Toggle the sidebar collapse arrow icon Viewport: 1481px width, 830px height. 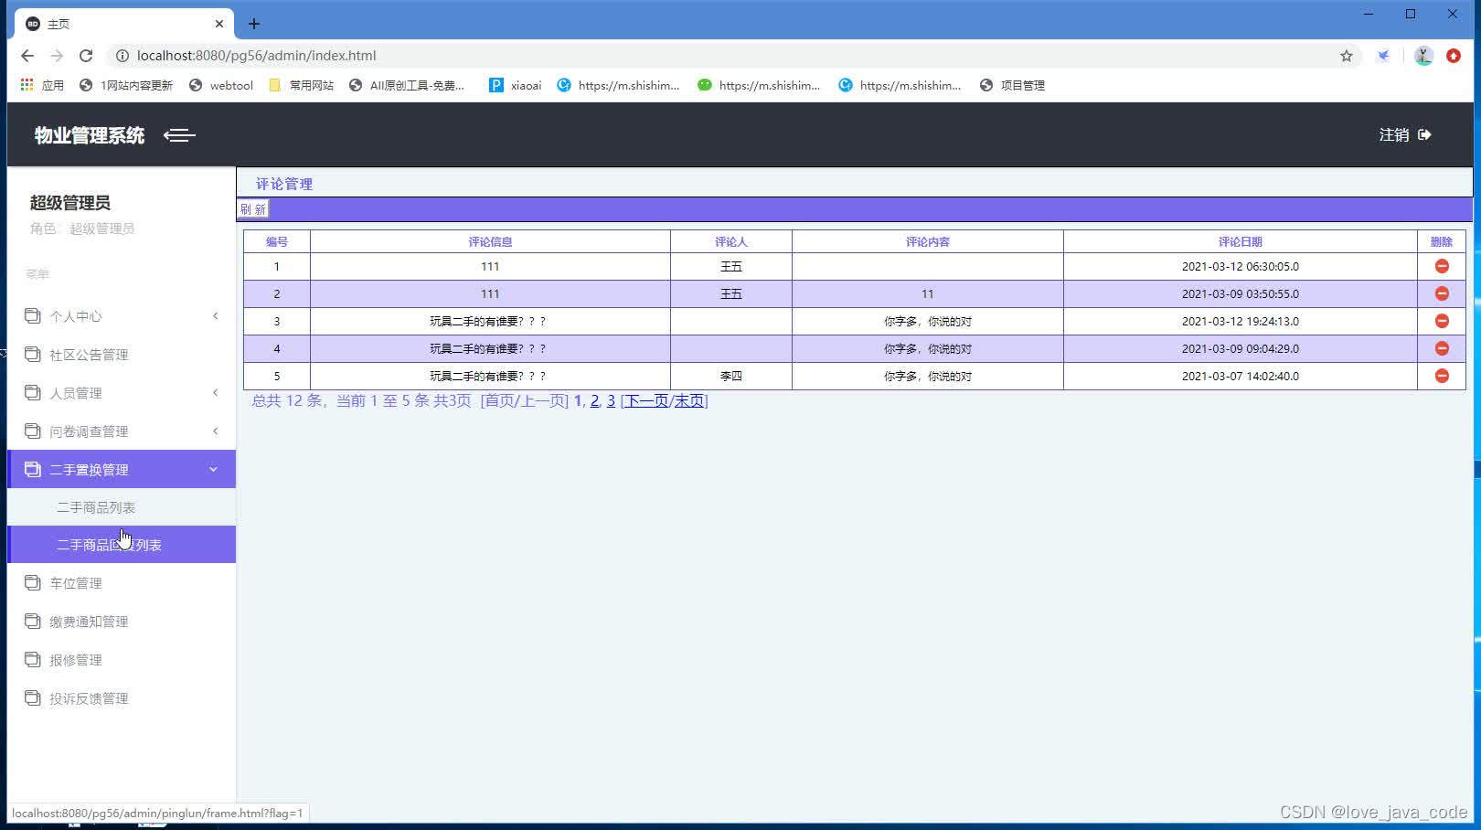point(179,135)
